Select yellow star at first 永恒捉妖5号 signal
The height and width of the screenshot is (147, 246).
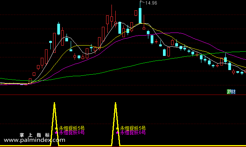(57, 128)
